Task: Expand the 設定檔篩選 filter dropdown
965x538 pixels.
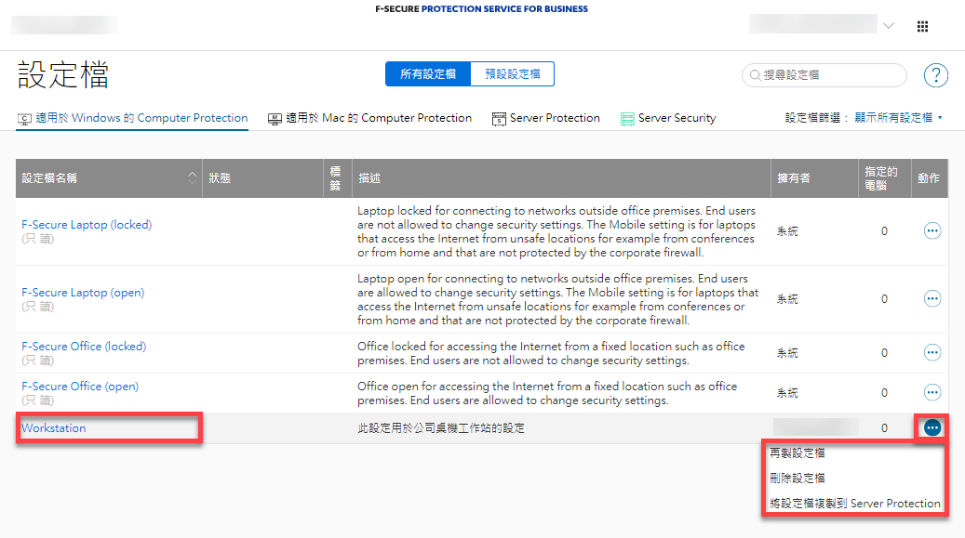Action: (x=864, y=118)
